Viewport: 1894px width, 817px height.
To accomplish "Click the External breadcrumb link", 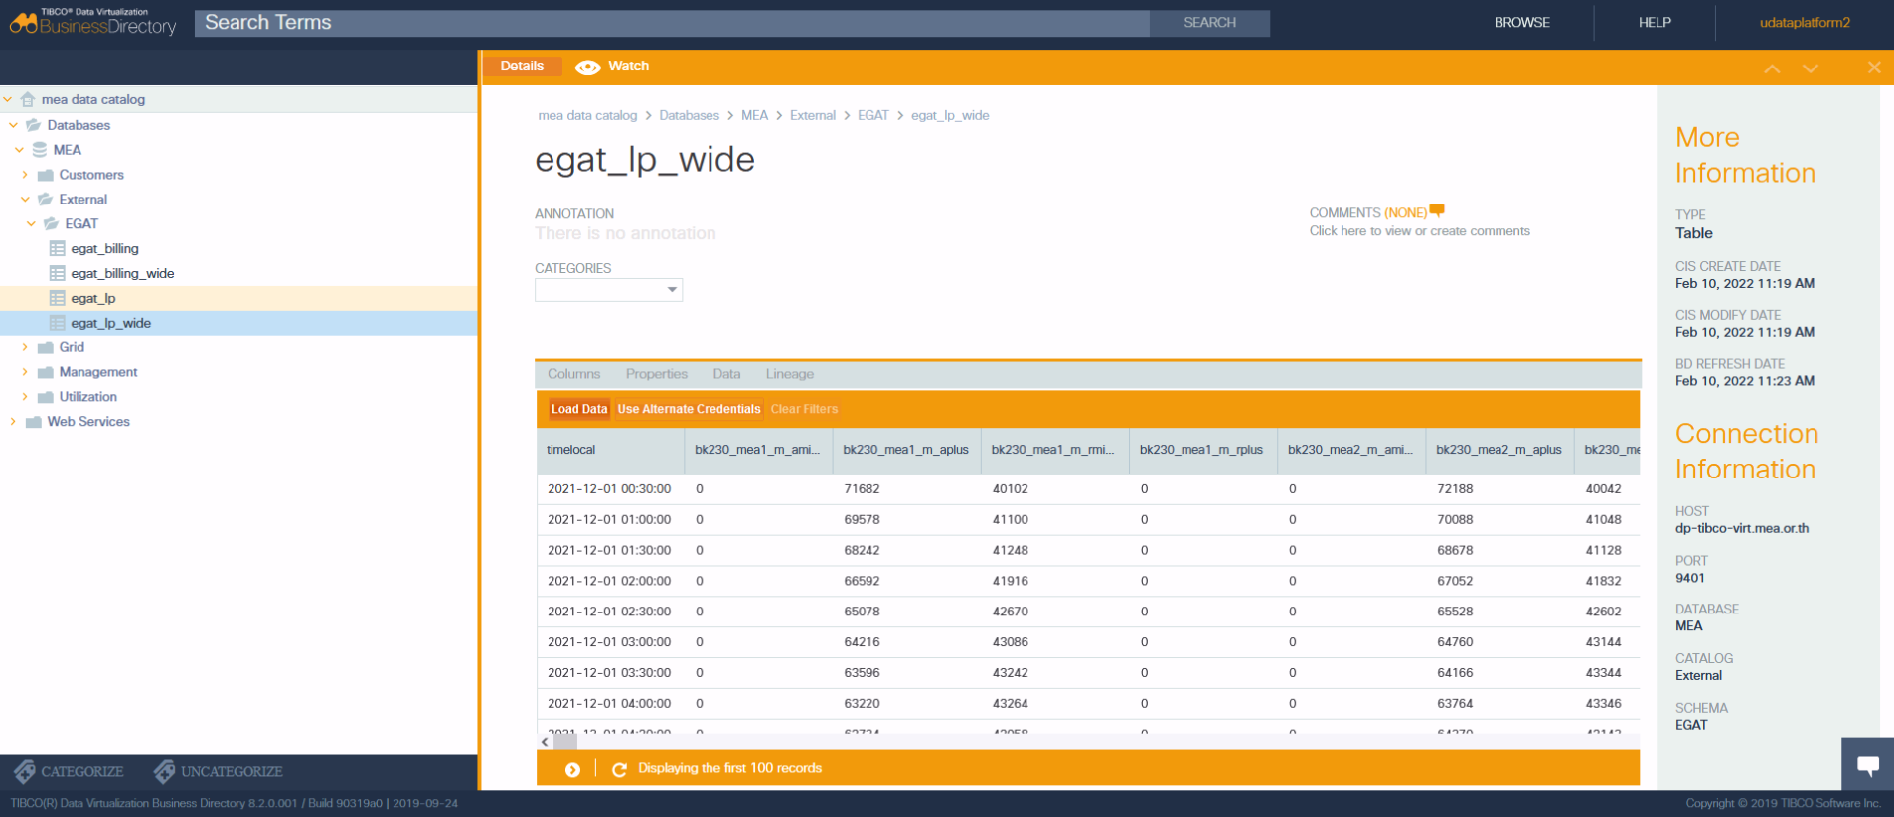I will tap(812, 115).
